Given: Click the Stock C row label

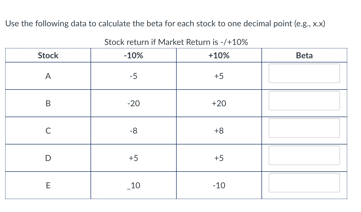Looking at the screenshot, I should 48,131.
